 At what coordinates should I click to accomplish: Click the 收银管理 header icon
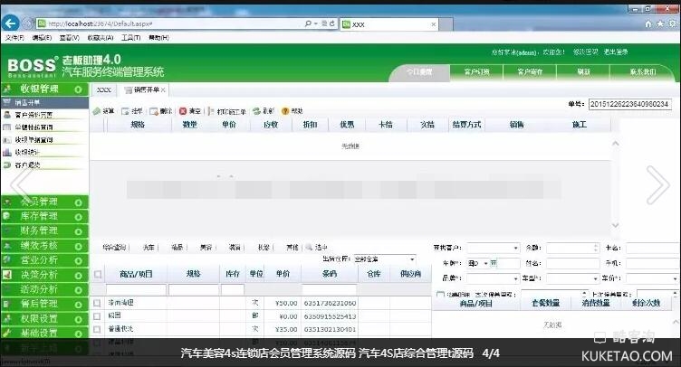[7, 89]
